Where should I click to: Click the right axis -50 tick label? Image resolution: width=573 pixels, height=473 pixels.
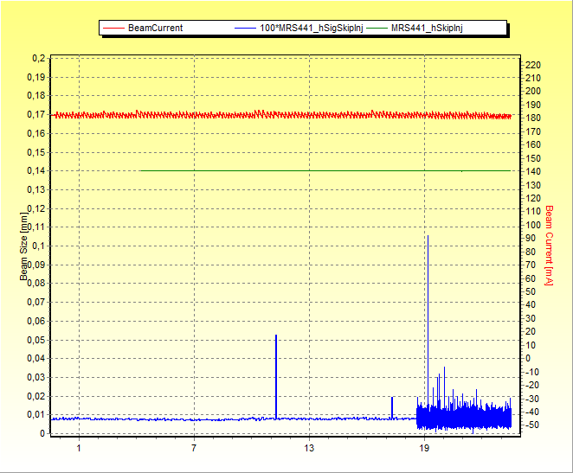click(533, 425)
